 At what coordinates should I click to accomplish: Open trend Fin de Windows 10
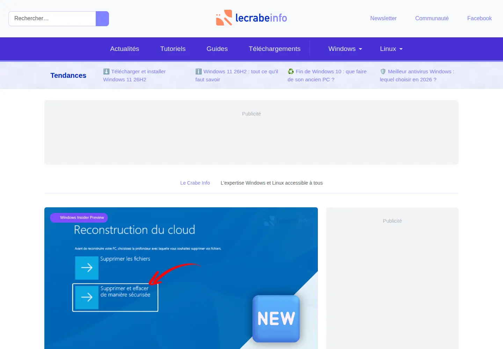(x=327, y=75)
